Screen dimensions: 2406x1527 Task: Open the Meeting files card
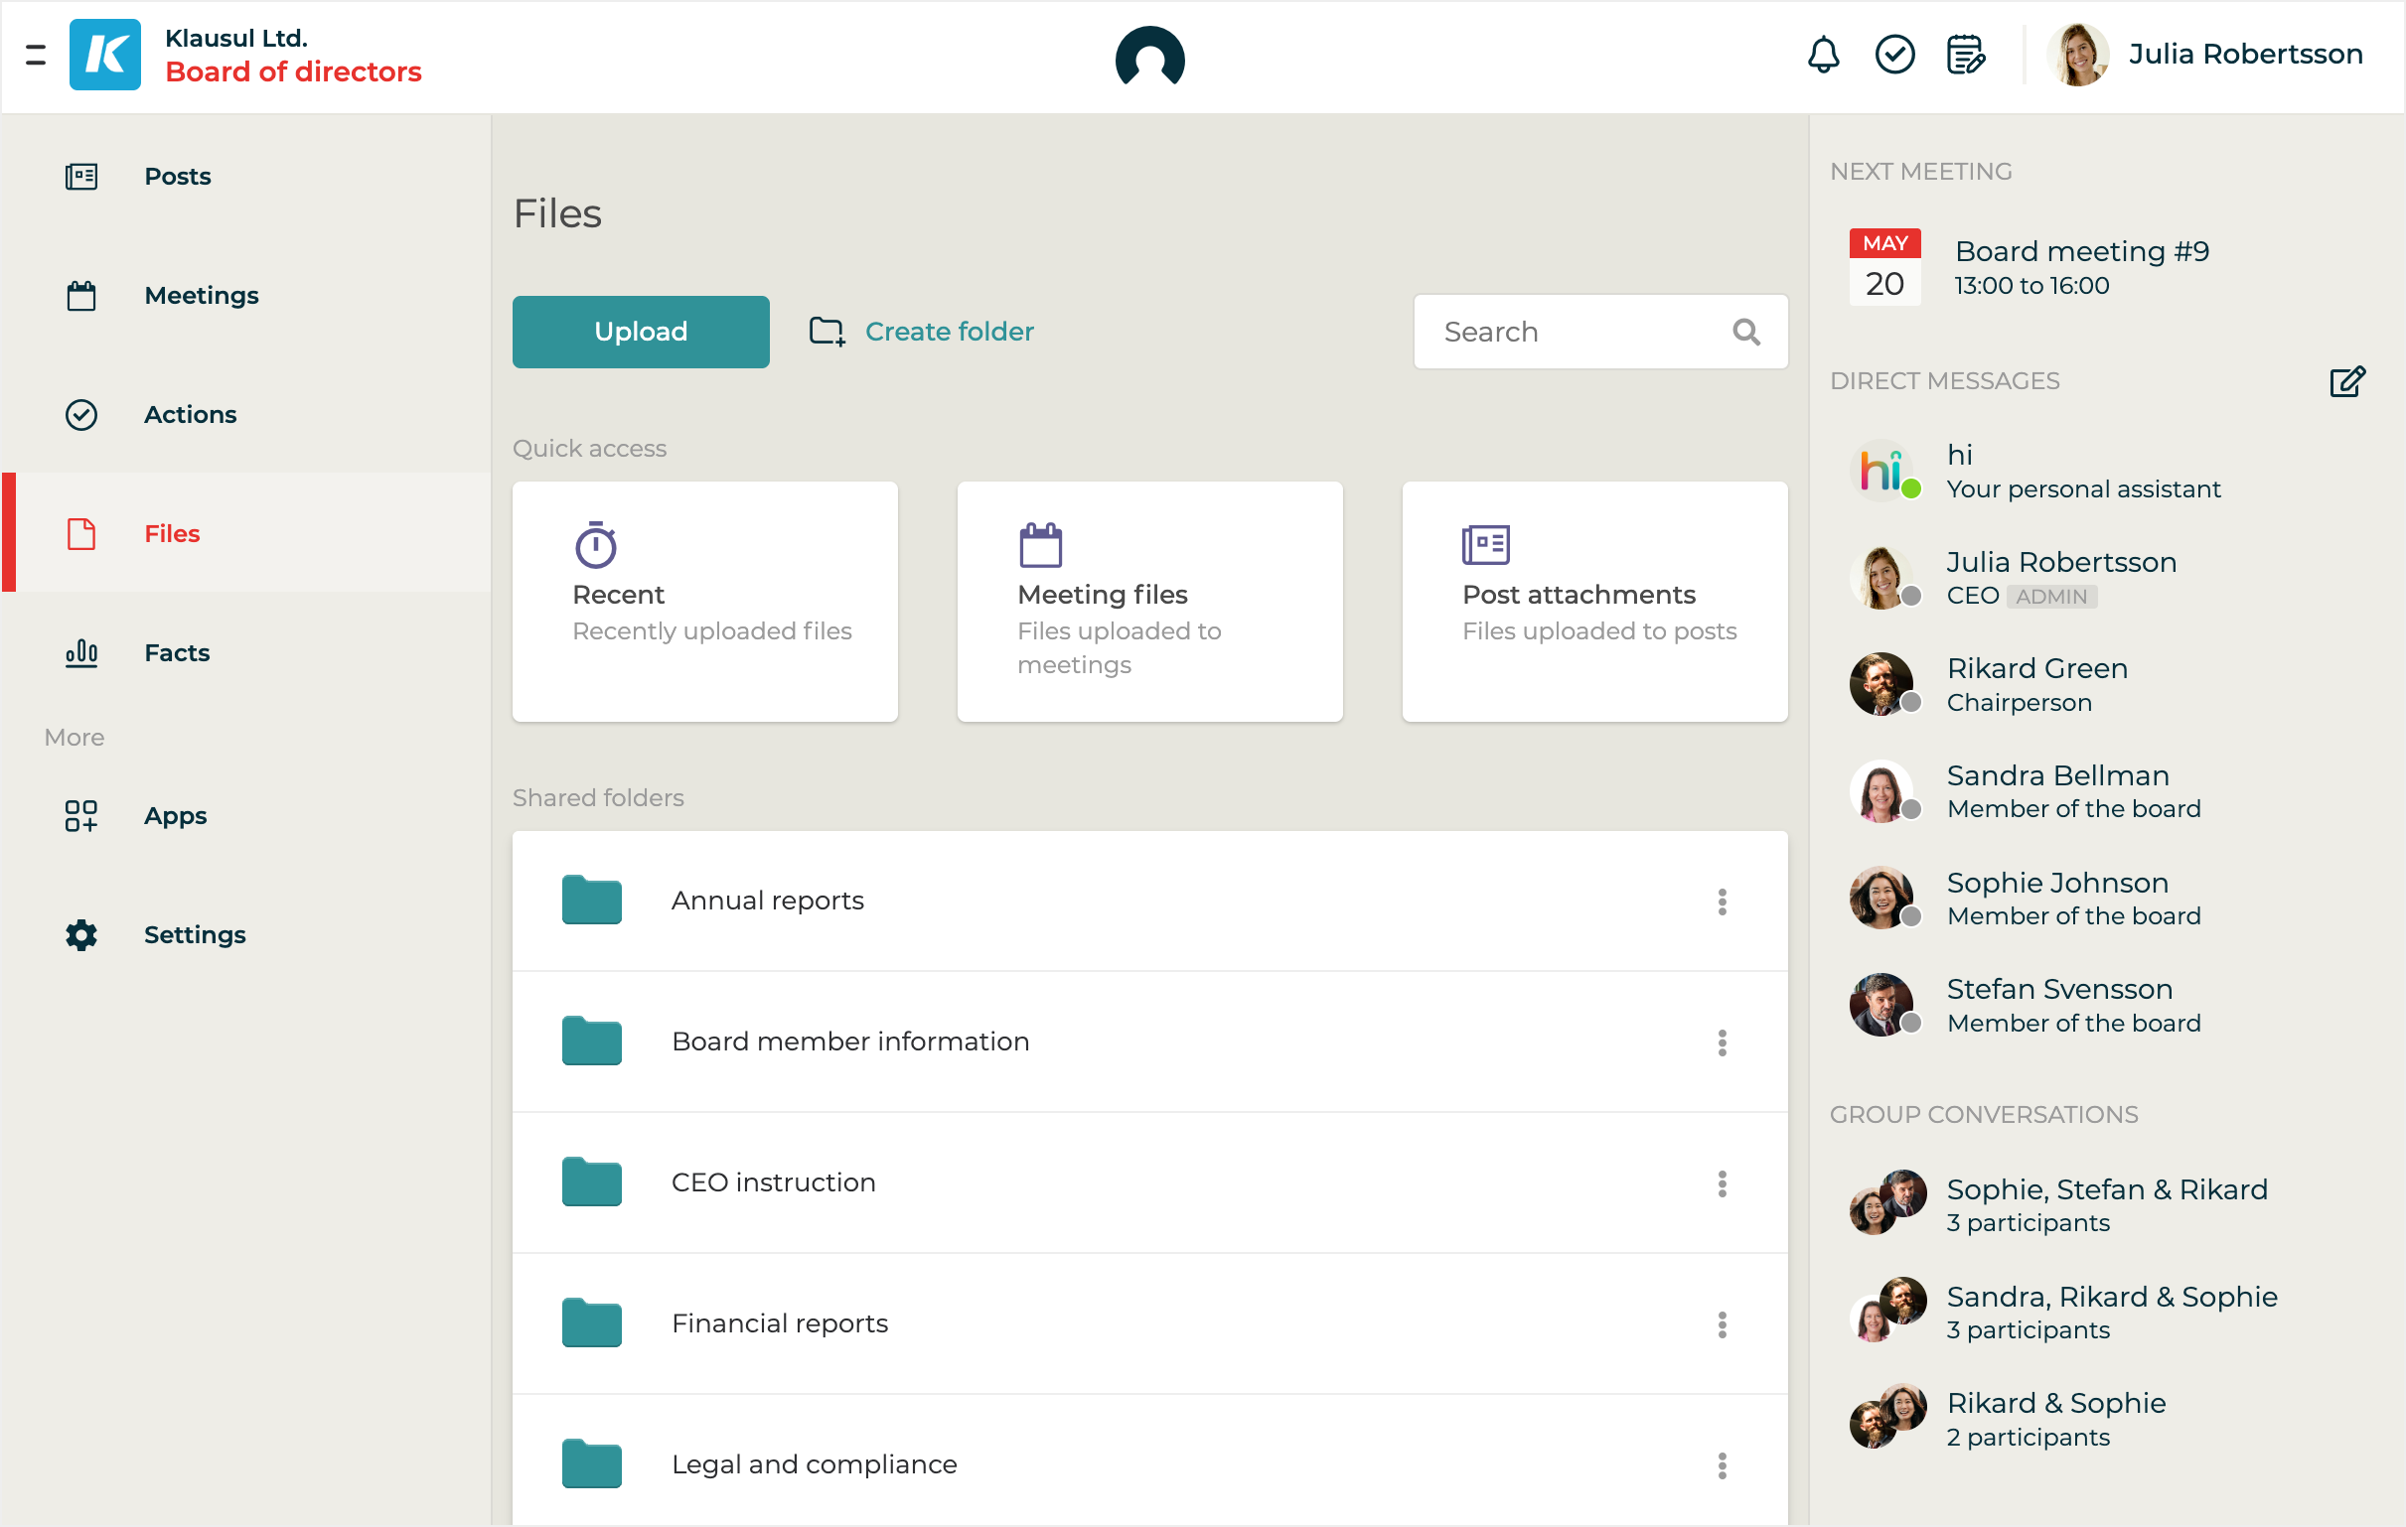tap(1149, 603)
